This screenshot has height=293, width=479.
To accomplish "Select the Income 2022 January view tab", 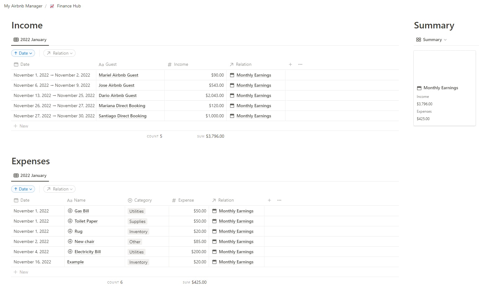I will point(30,40).
